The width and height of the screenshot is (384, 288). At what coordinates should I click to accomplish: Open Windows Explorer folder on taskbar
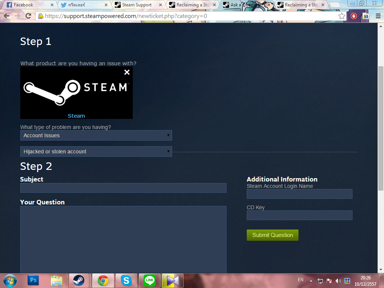tap(56, 280)
